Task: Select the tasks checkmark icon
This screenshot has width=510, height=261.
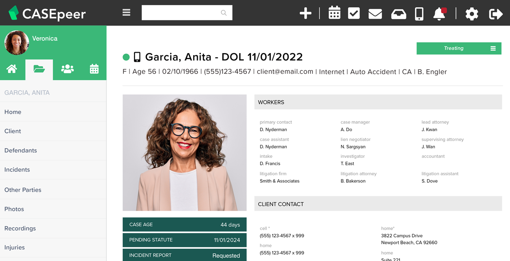Action: (354, 14)
